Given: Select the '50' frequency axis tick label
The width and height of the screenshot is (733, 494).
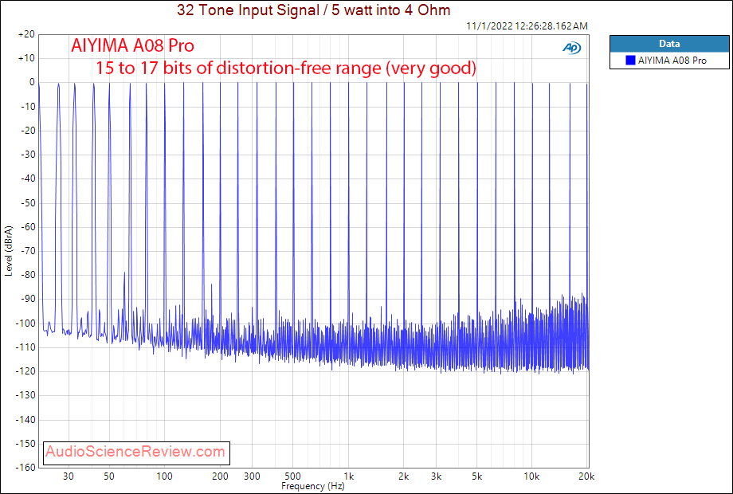Looking at the screenshot, I should (109, 476).
